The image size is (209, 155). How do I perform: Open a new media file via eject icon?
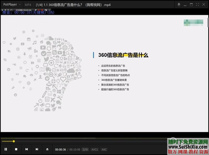tap(48, 149)
